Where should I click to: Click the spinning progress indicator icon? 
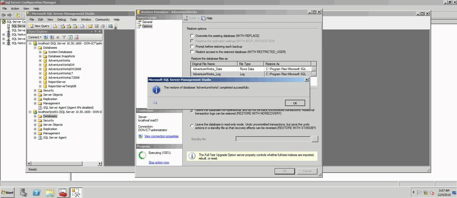click(142, 155)
